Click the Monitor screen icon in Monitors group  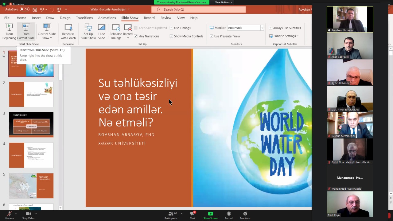(212, 28)
